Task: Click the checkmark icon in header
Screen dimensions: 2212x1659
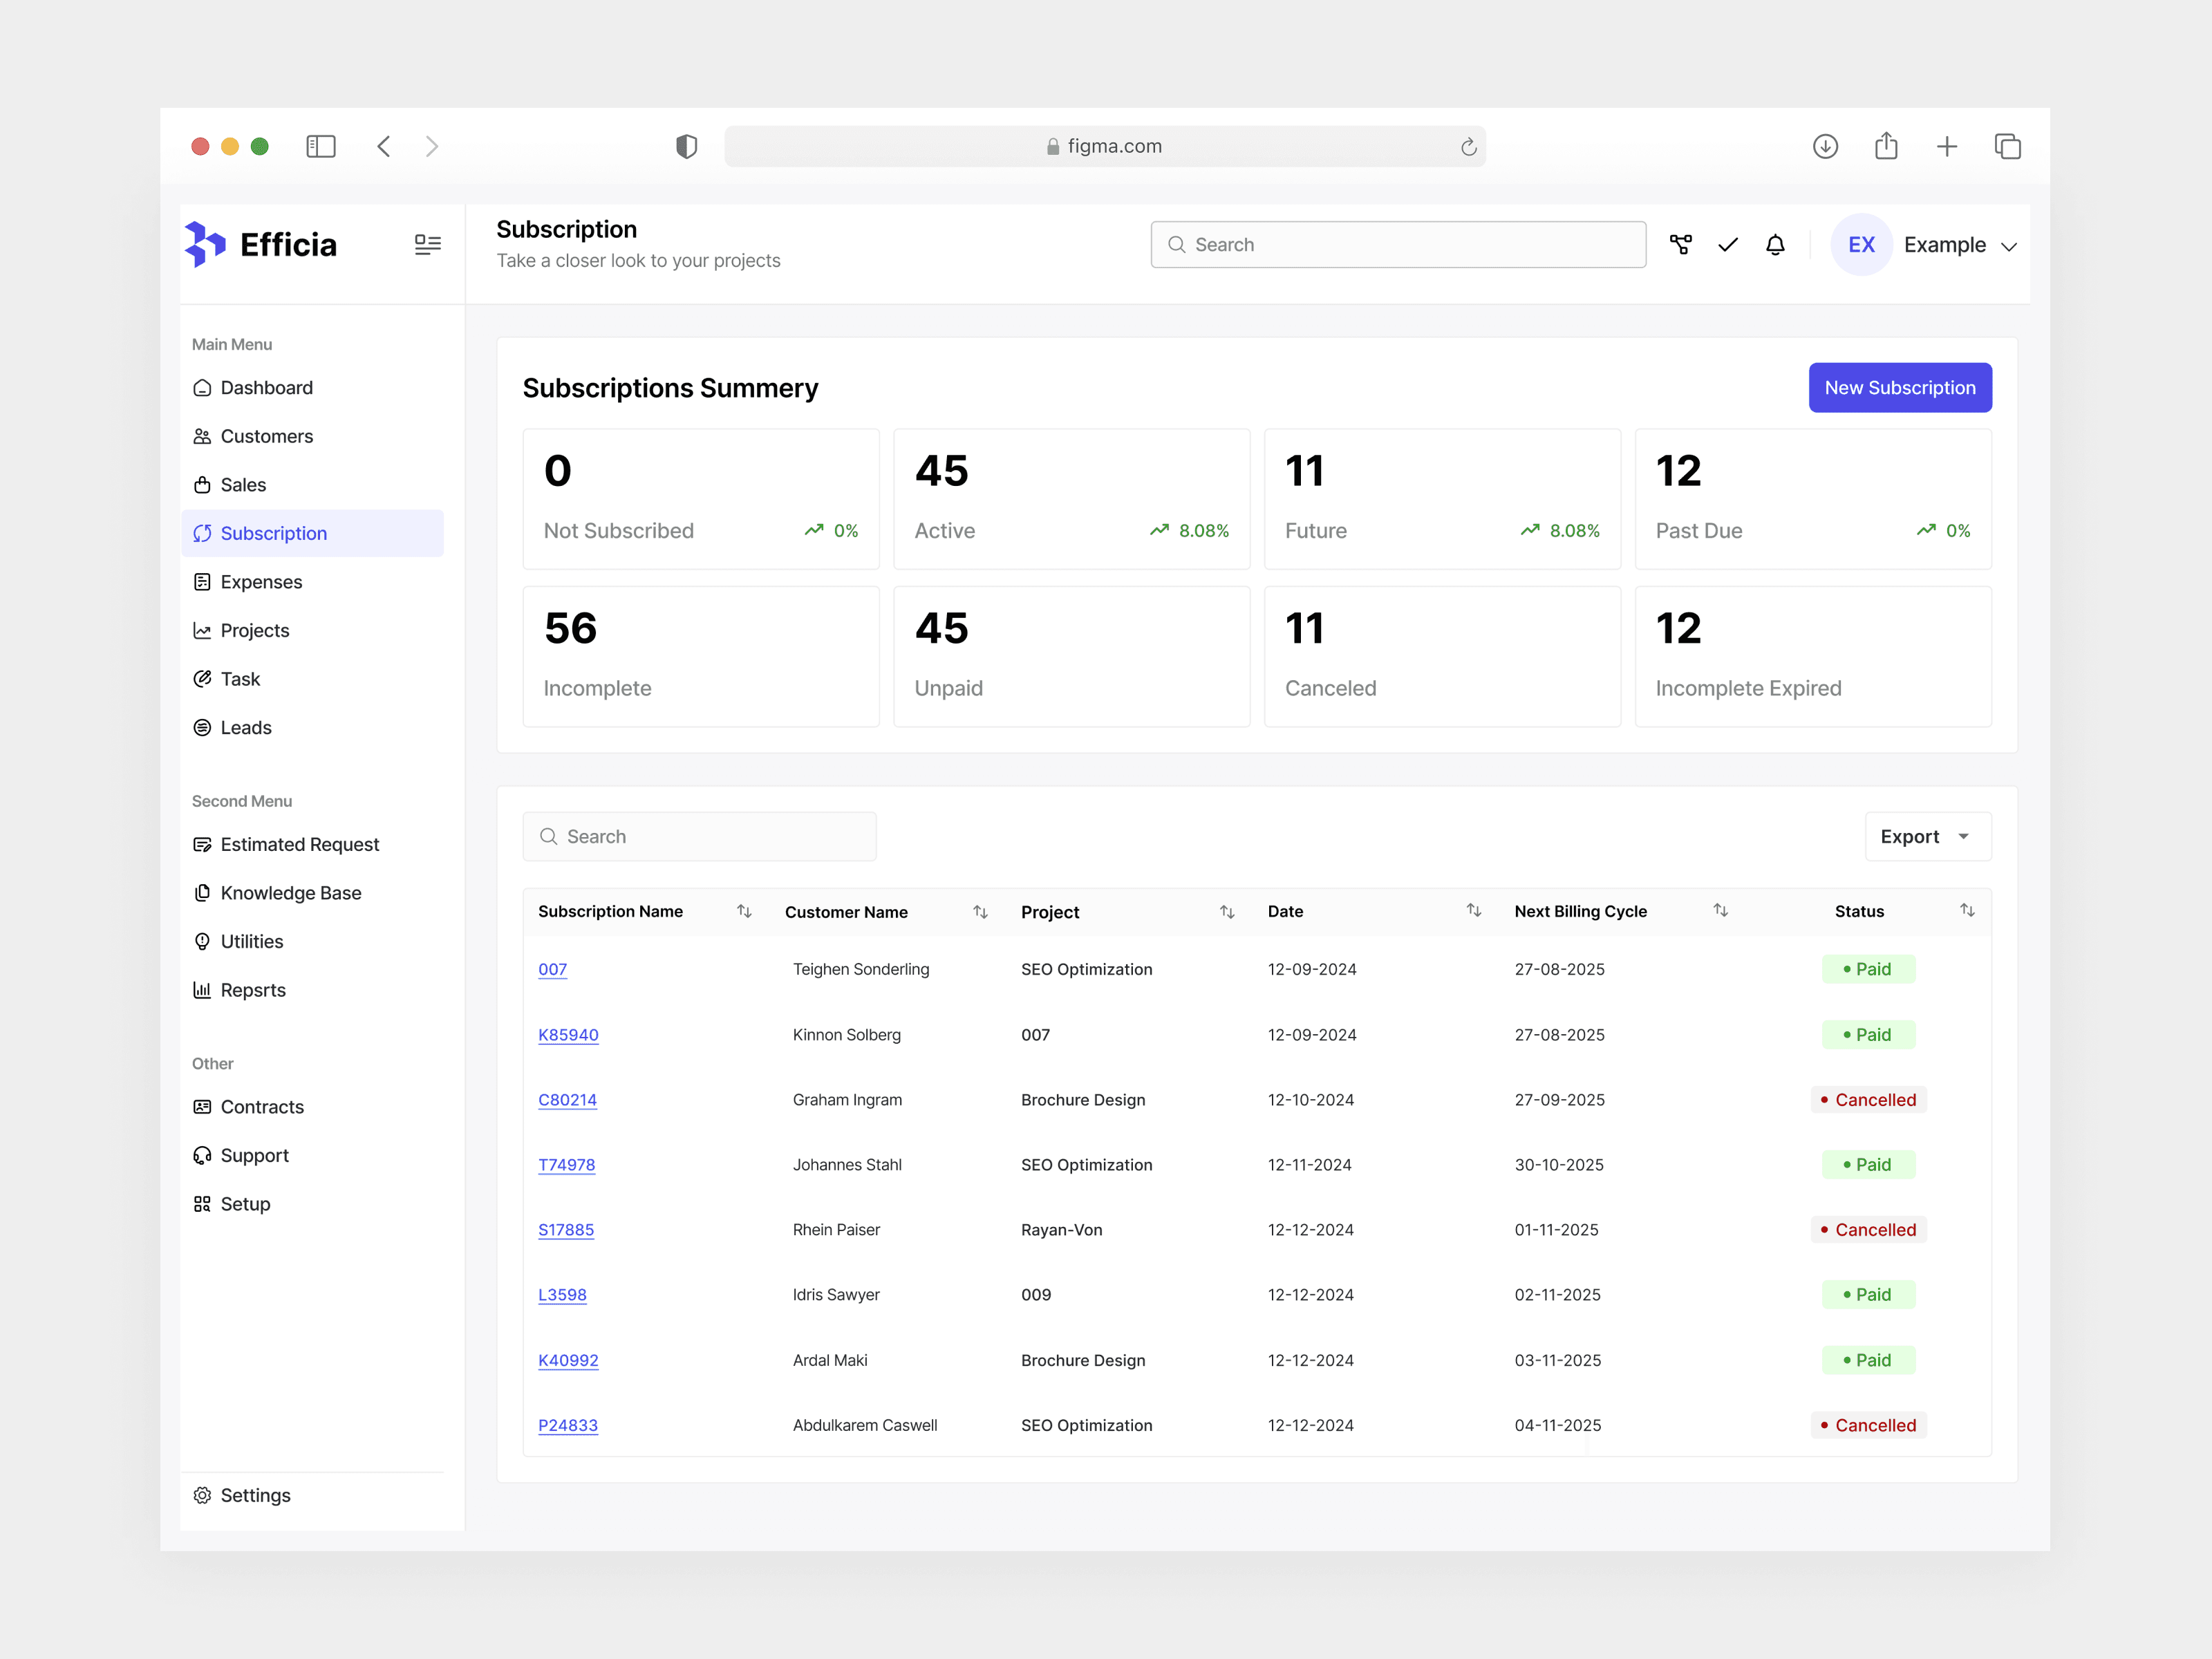Action: [x=1728, y=245]
